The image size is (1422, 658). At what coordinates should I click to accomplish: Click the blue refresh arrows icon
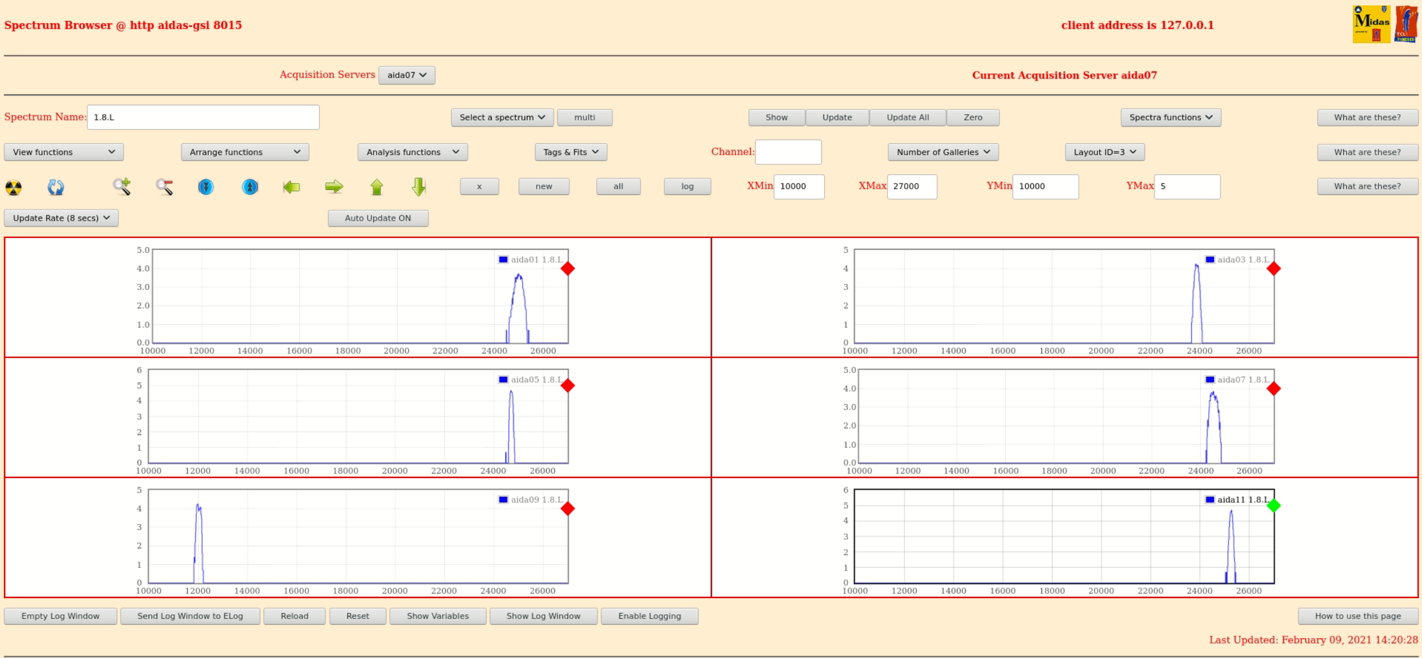[56, 187]
